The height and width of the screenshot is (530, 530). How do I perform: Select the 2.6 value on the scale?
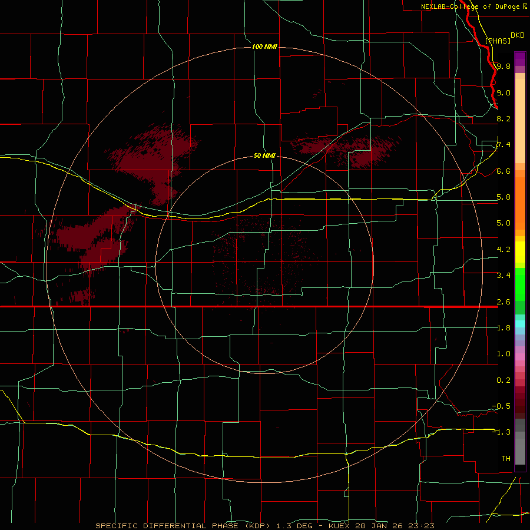pyautogui.click(x=503, y=302)
